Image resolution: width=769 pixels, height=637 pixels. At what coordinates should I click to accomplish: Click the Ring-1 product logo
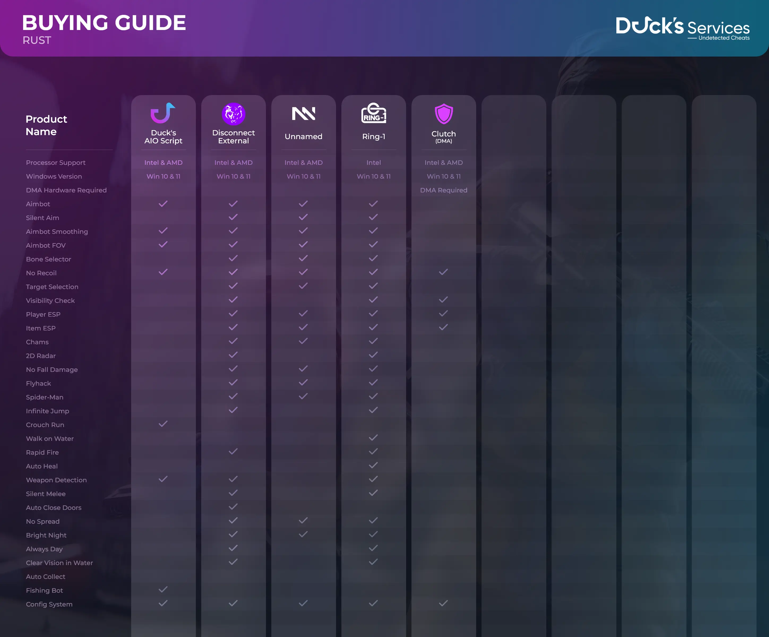(x=373, y=113)
